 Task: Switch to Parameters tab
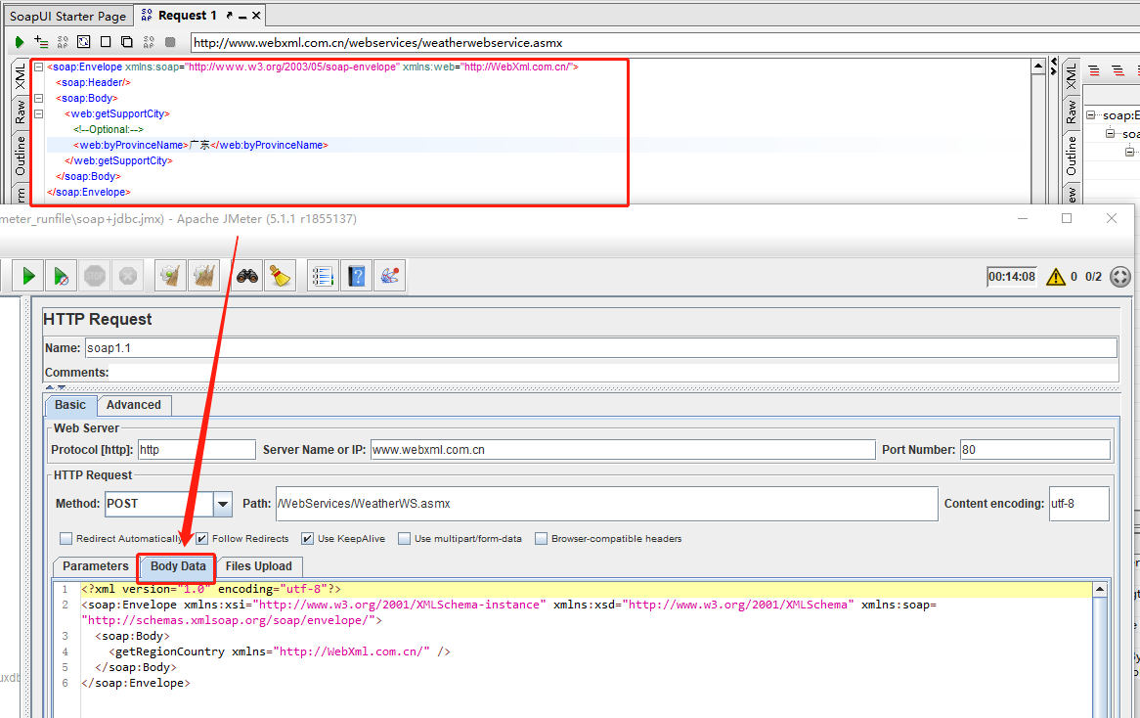(x=95, y=566)
